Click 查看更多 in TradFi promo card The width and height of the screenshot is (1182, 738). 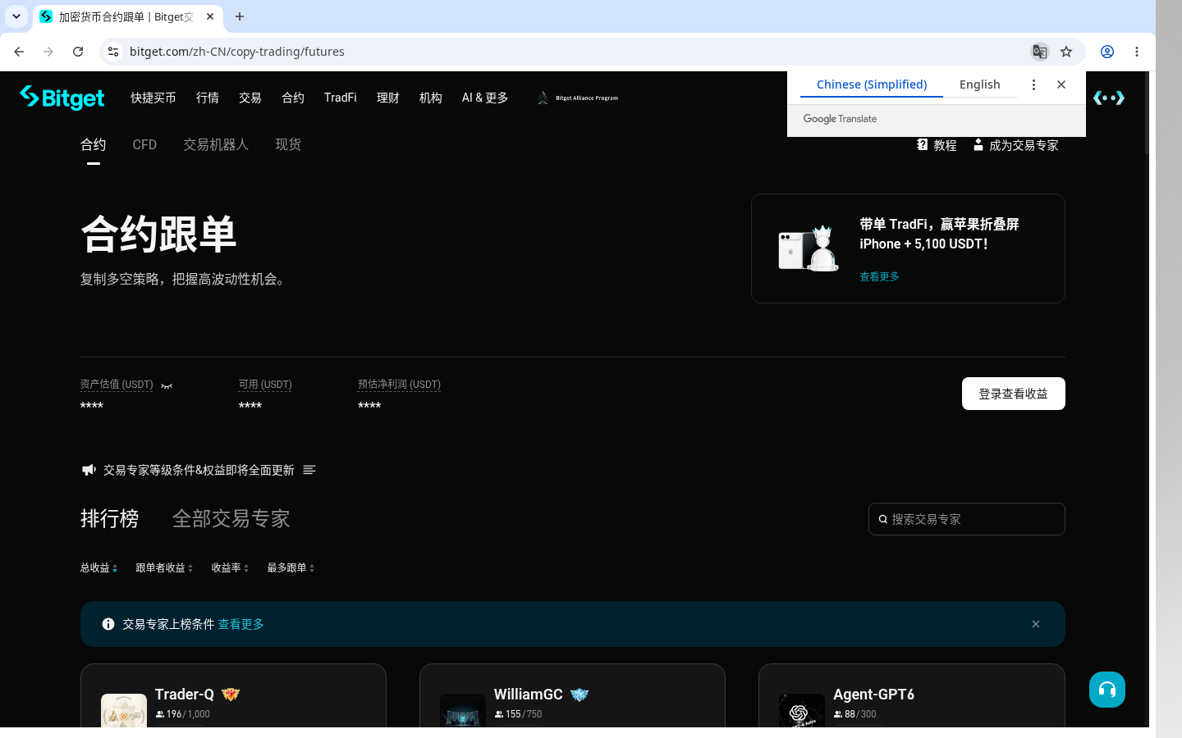click(x=879, y=276)
